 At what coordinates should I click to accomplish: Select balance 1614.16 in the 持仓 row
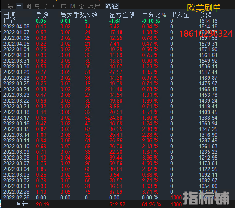pos(208,21)
